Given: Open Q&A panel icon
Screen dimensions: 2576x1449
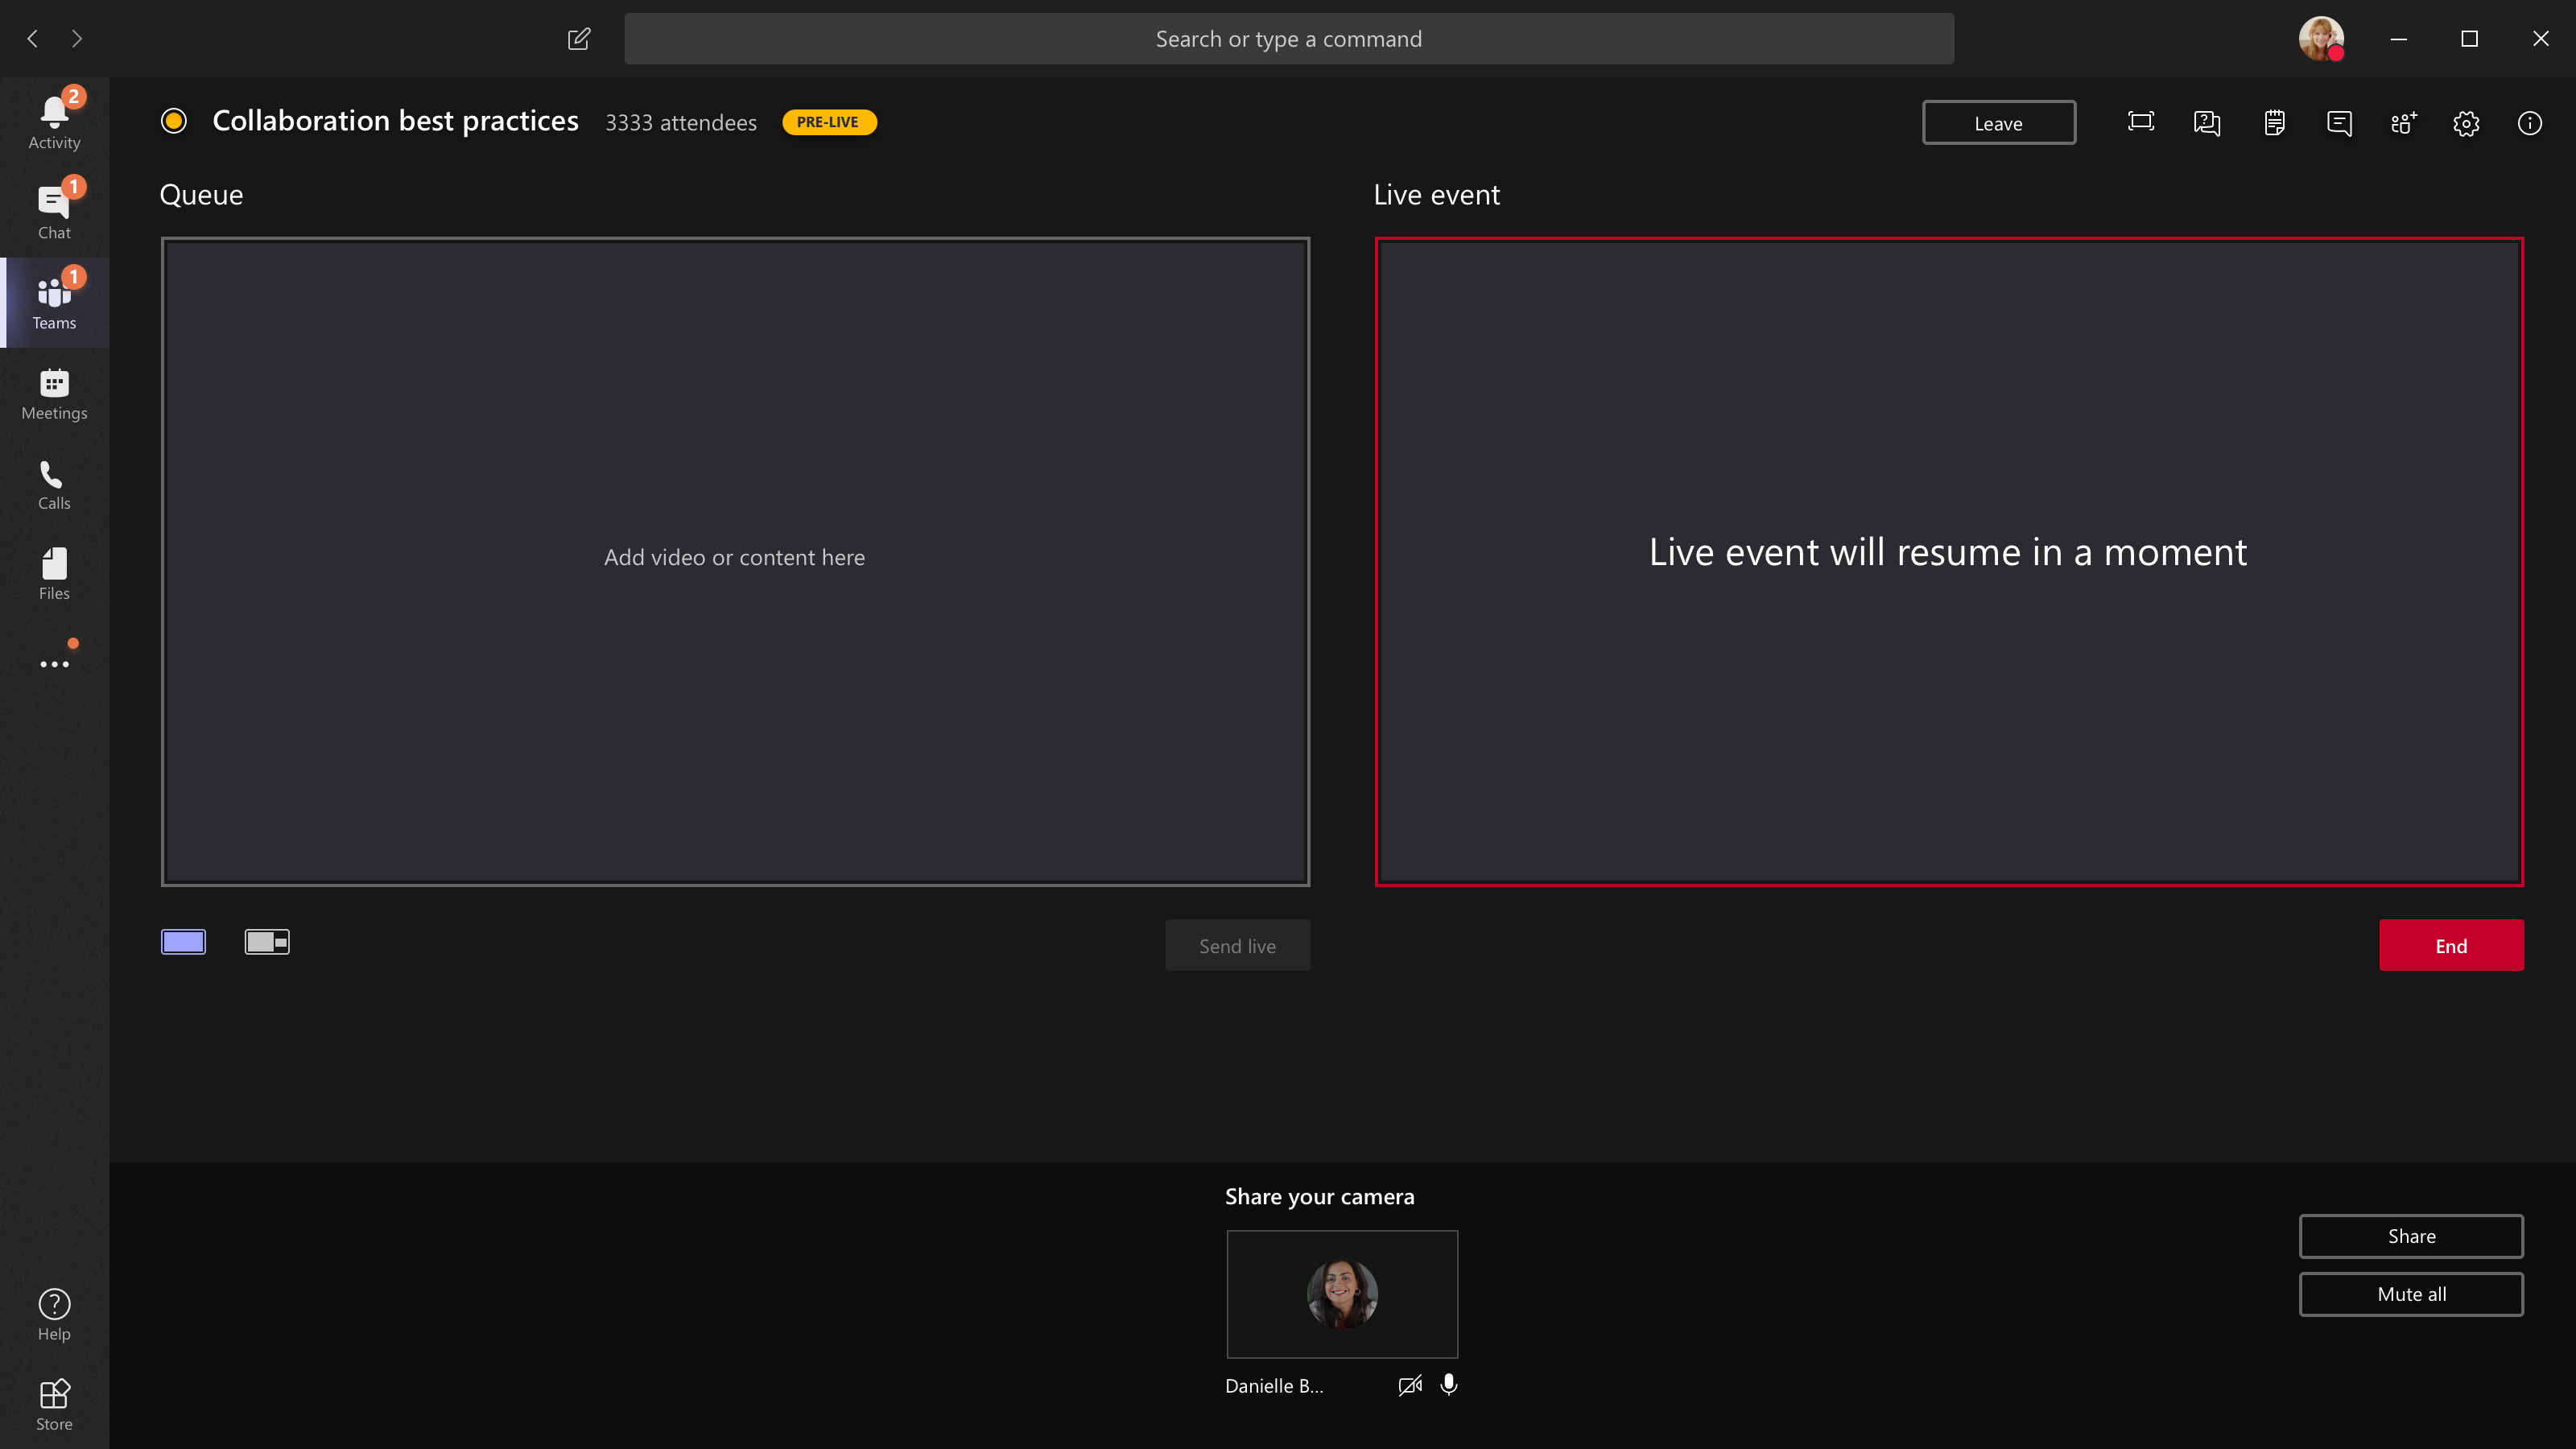Looking at the screenshot, I should pos(2207,122).
